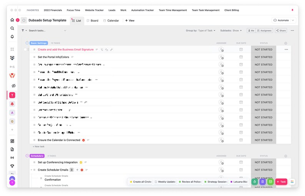The width and height of the screenshot is (305, 196).
Task: Click the red bell space icon
Action: 12,104
